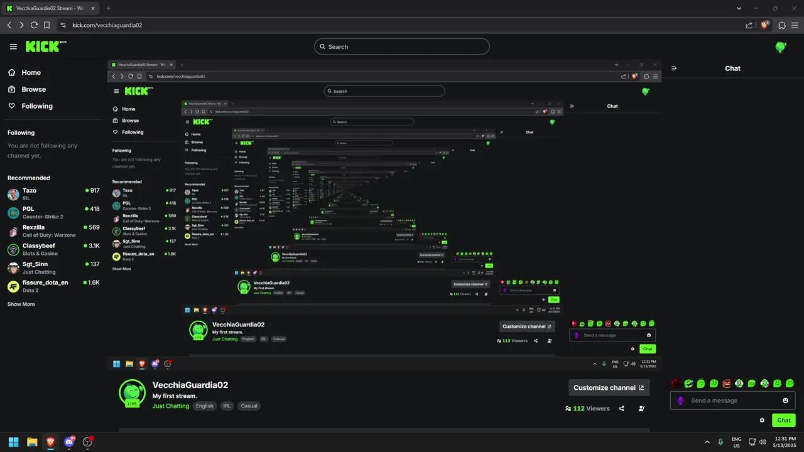The height and width of the screenshot is (452, 804).
Task: Open the user profile avatar at top right
Action: 781,46
